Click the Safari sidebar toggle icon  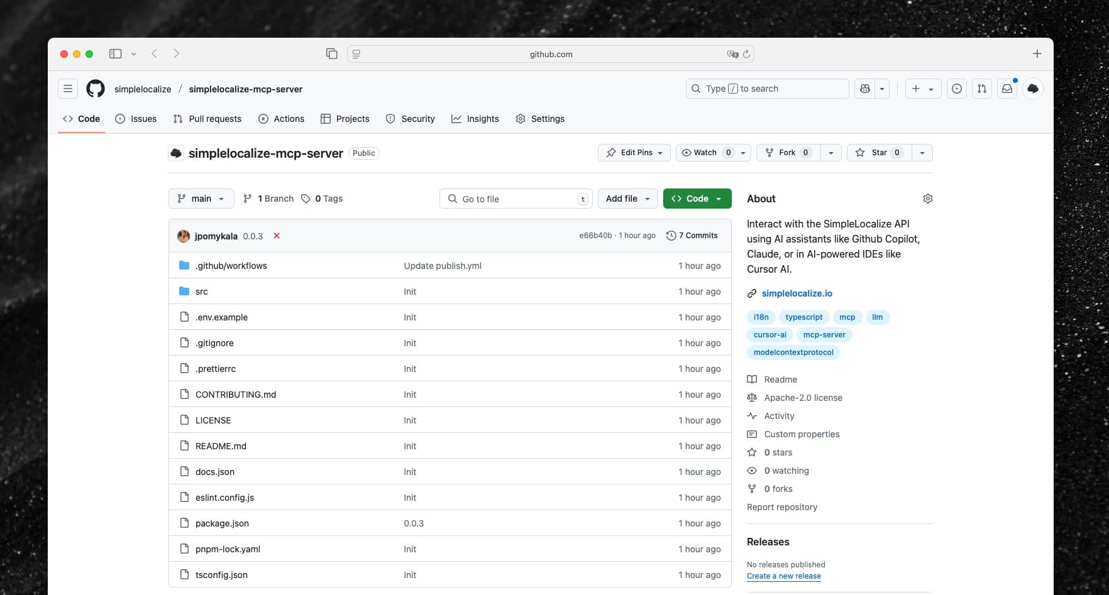(115, 54)
